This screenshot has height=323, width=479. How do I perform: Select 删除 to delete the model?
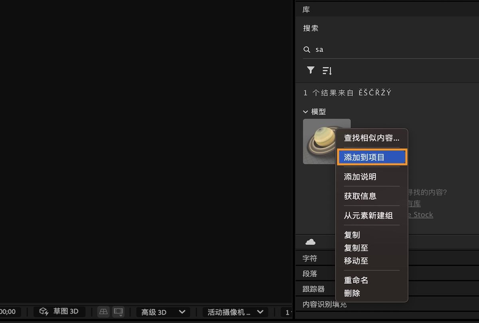(x=351, y=293)
